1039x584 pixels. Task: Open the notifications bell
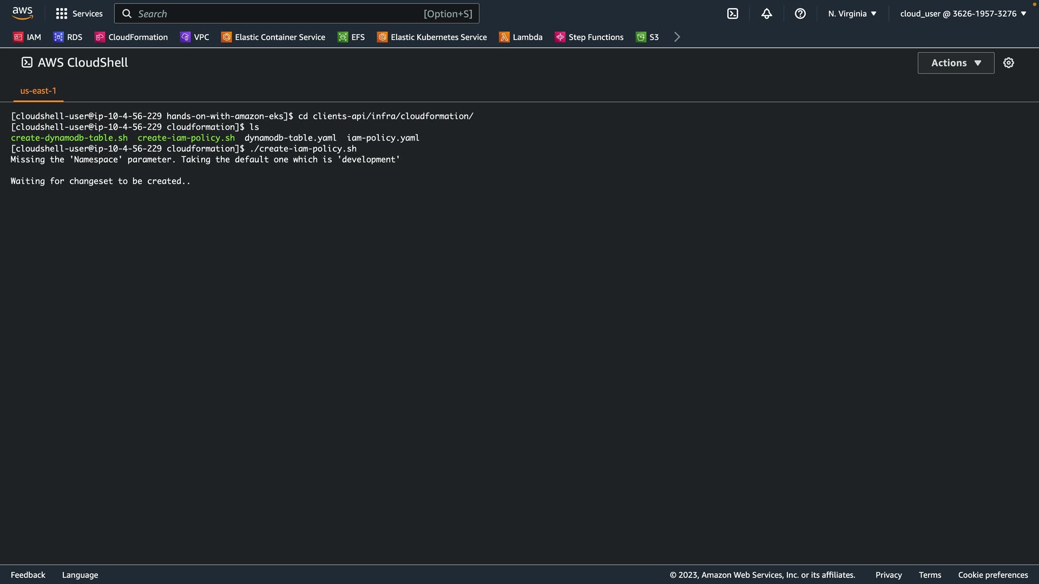coord(766,14)
